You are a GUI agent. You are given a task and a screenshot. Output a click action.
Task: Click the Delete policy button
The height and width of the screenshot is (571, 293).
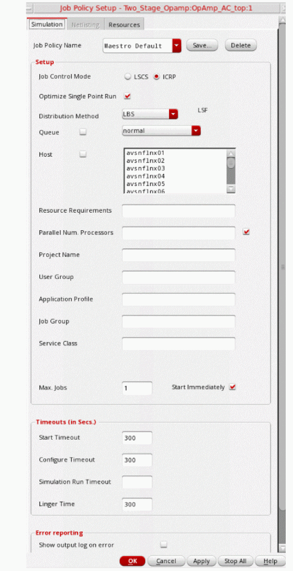[x=241, y=46]
